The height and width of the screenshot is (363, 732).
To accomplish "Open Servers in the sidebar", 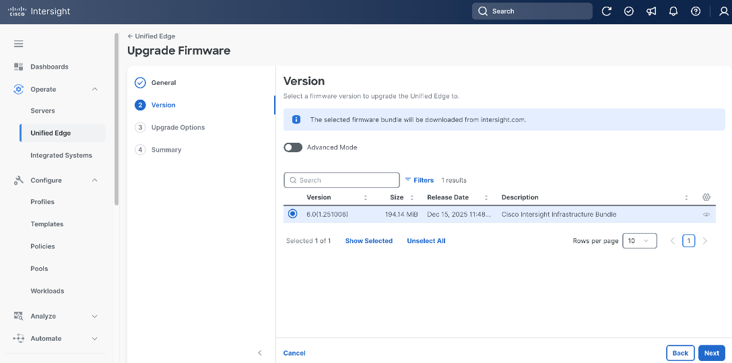I will pyautogui.click(x=42, y=110).
